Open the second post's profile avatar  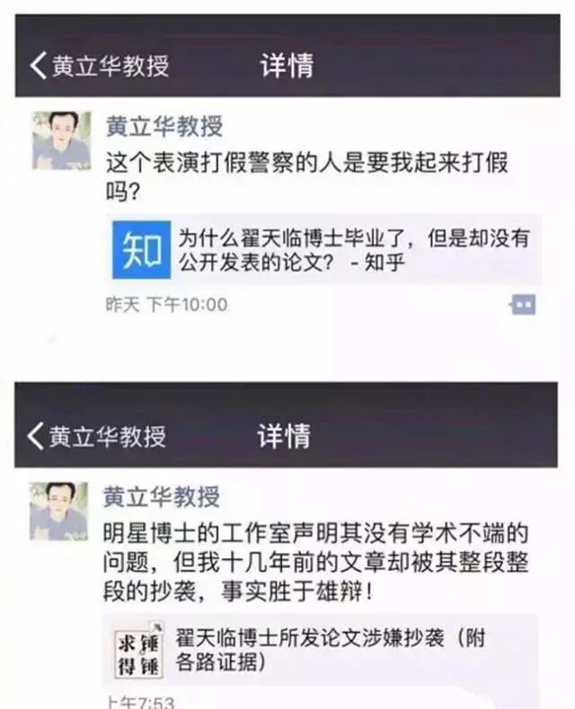58,511
